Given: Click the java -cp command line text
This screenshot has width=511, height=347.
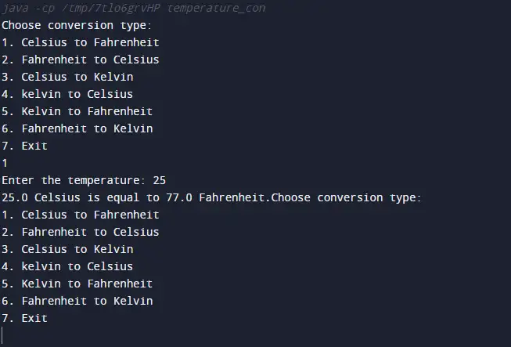Looking at the screenshot, I should click(x=133, y=8).
